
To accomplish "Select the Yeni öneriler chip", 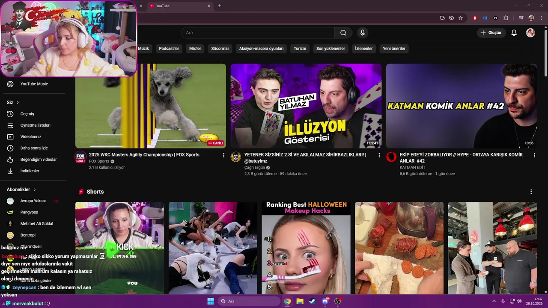I will tap(394, 49).
